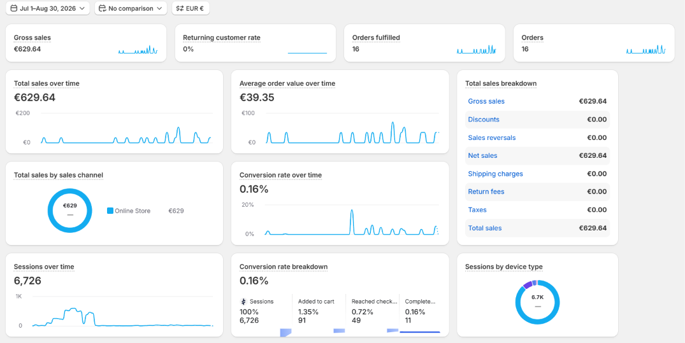Viewport: 685px width, 343px height.
Task: Open the Shipping charges link
Action: point(495,174)
